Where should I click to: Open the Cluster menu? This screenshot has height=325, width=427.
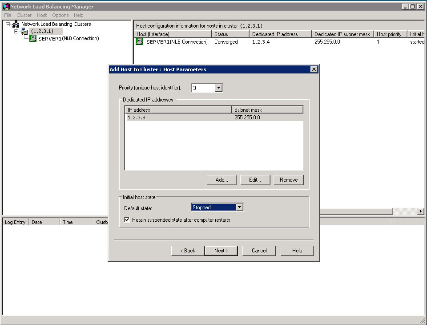pyautogui.click(x=24, y=15)
